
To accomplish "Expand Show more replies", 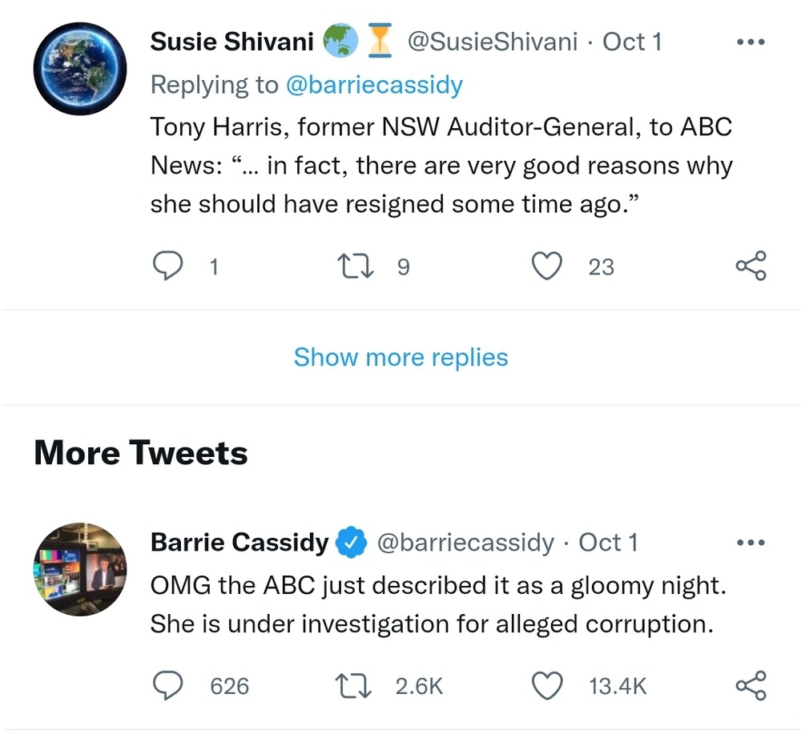I will click(x=400, y=357).
